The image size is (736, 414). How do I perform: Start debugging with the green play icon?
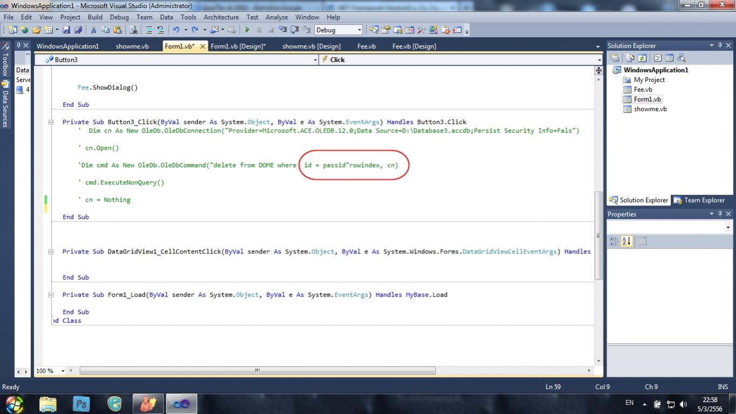click(x=247, y=30)
